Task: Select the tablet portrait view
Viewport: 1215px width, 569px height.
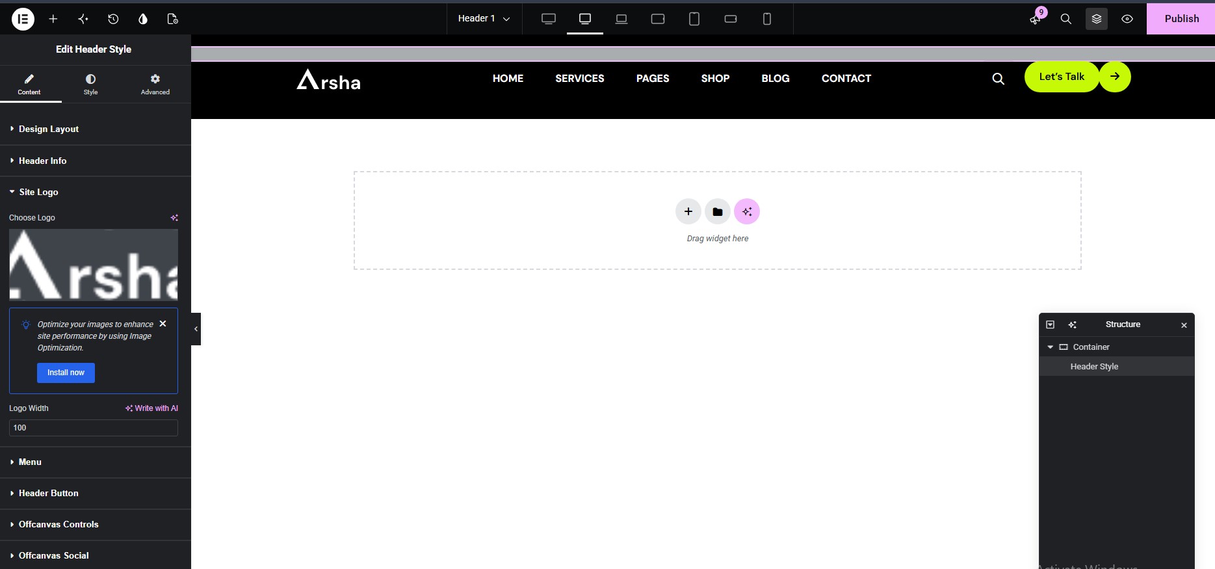Action: 694,19
